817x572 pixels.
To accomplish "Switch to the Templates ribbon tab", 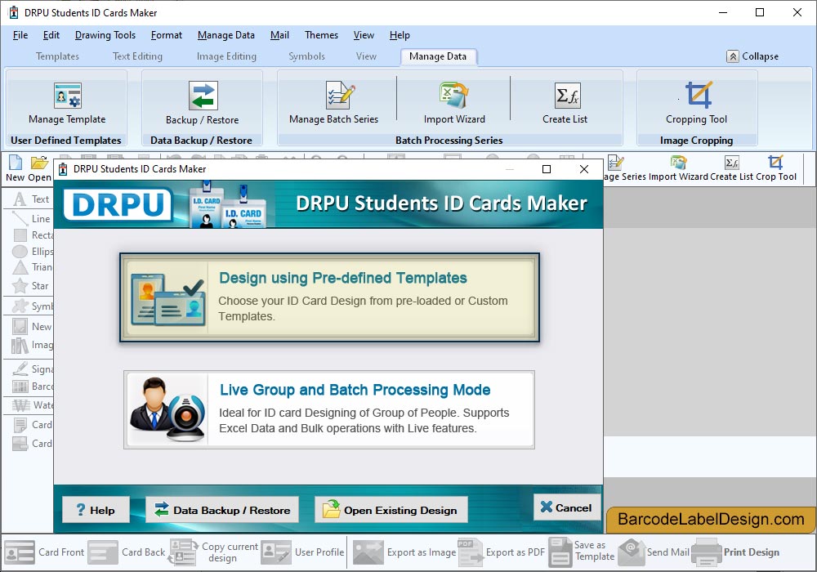I will tap(57, 56).
